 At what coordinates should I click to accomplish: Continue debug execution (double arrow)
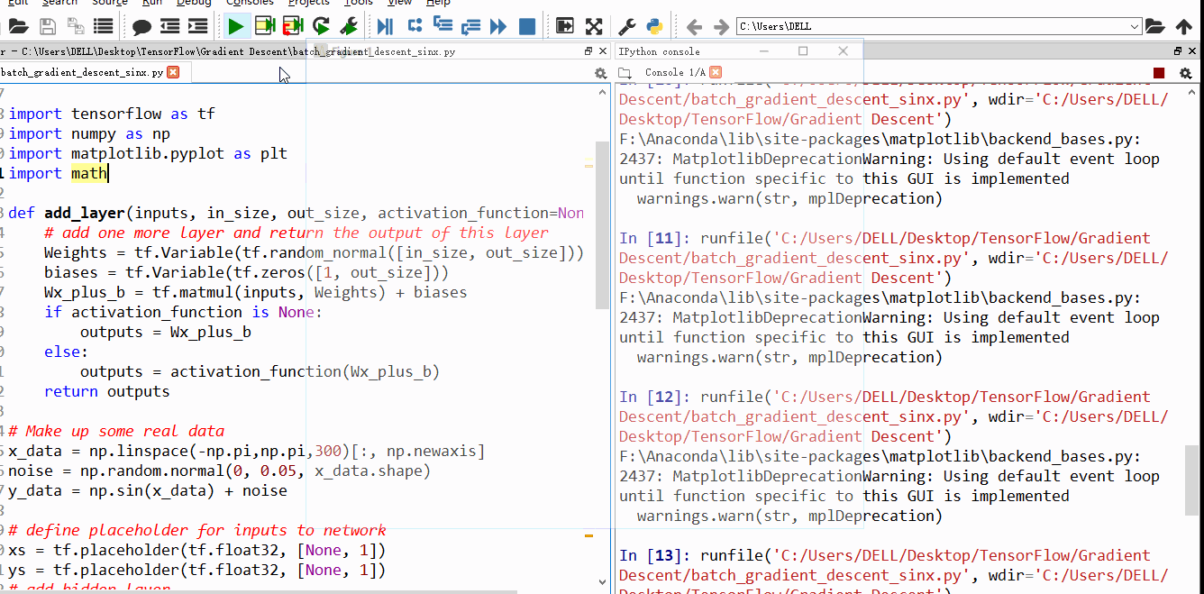pos(498,26)
